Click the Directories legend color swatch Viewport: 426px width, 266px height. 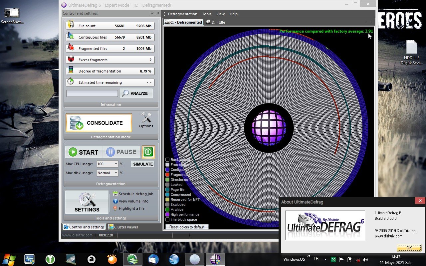(167, 180)
